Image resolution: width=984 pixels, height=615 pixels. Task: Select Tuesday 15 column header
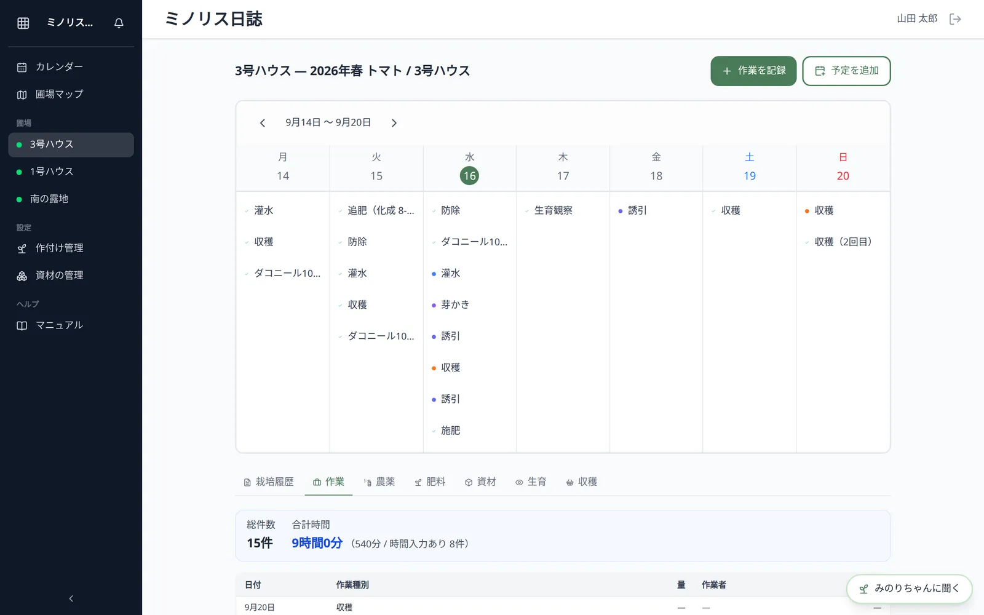click(x=376, y=167)
